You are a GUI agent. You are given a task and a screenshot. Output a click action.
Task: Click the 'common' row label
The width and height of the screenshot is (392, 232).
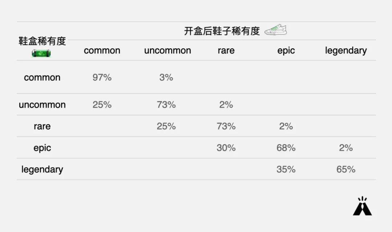pyautogui.click(x=42, y=78)
